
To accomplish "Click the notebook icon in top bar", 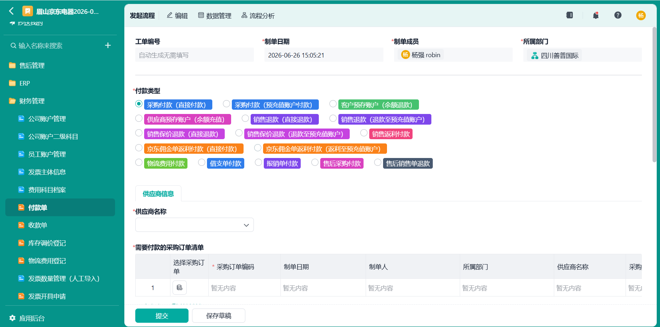I will tap(569, 15).
